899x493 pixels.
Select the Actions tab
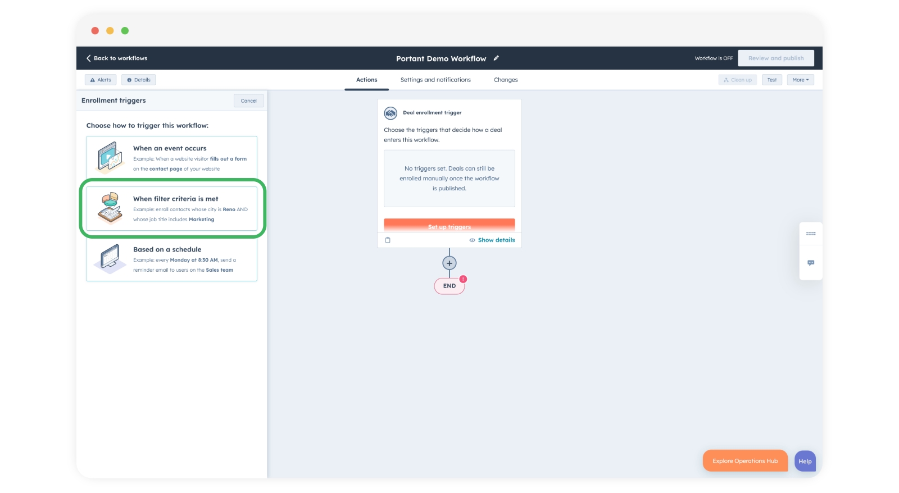point(366,80)
